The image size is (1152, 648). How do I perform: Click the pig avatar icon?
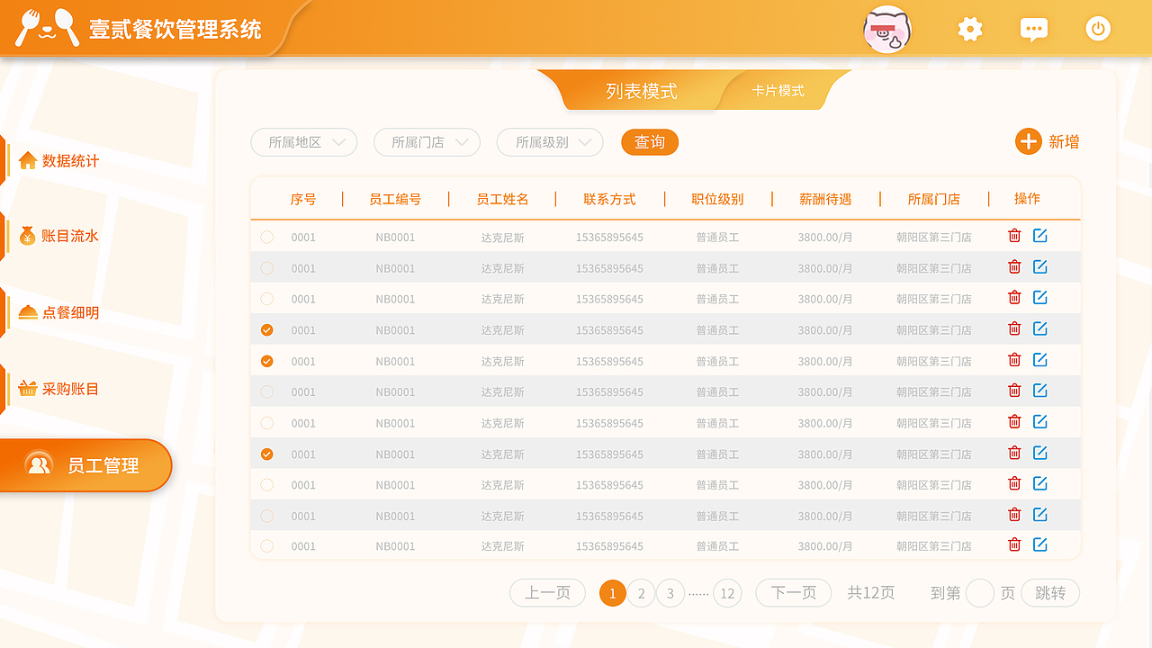(886, 29)
